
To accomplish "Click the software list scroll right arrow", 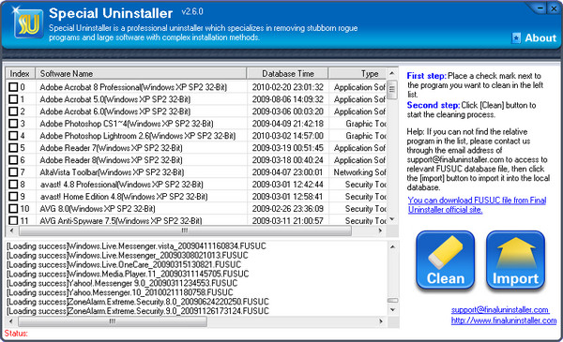I will pos(380,230).
